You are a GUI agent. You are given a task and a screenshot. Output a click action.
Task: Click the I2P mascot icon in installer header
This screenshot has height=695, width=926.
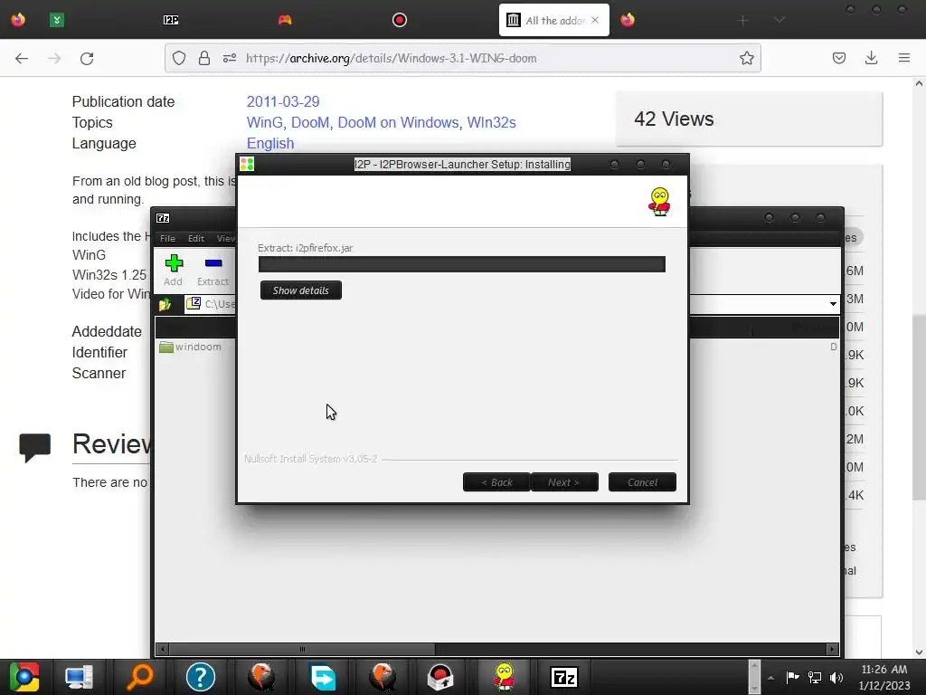coord(659,202)
